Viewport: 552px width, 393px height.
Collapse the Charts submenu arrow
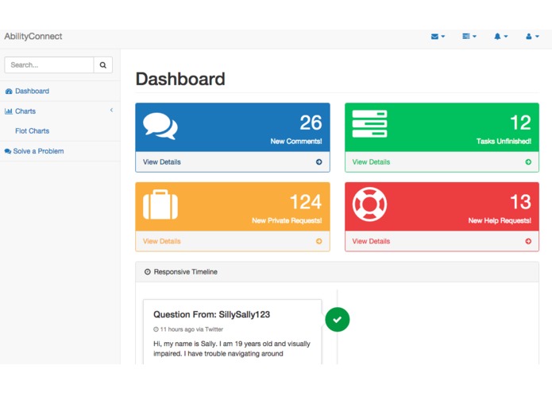[112, 111]
